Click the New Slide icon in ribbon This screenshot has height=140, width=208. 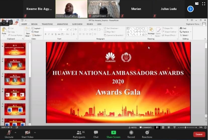(x=28, y=30)
